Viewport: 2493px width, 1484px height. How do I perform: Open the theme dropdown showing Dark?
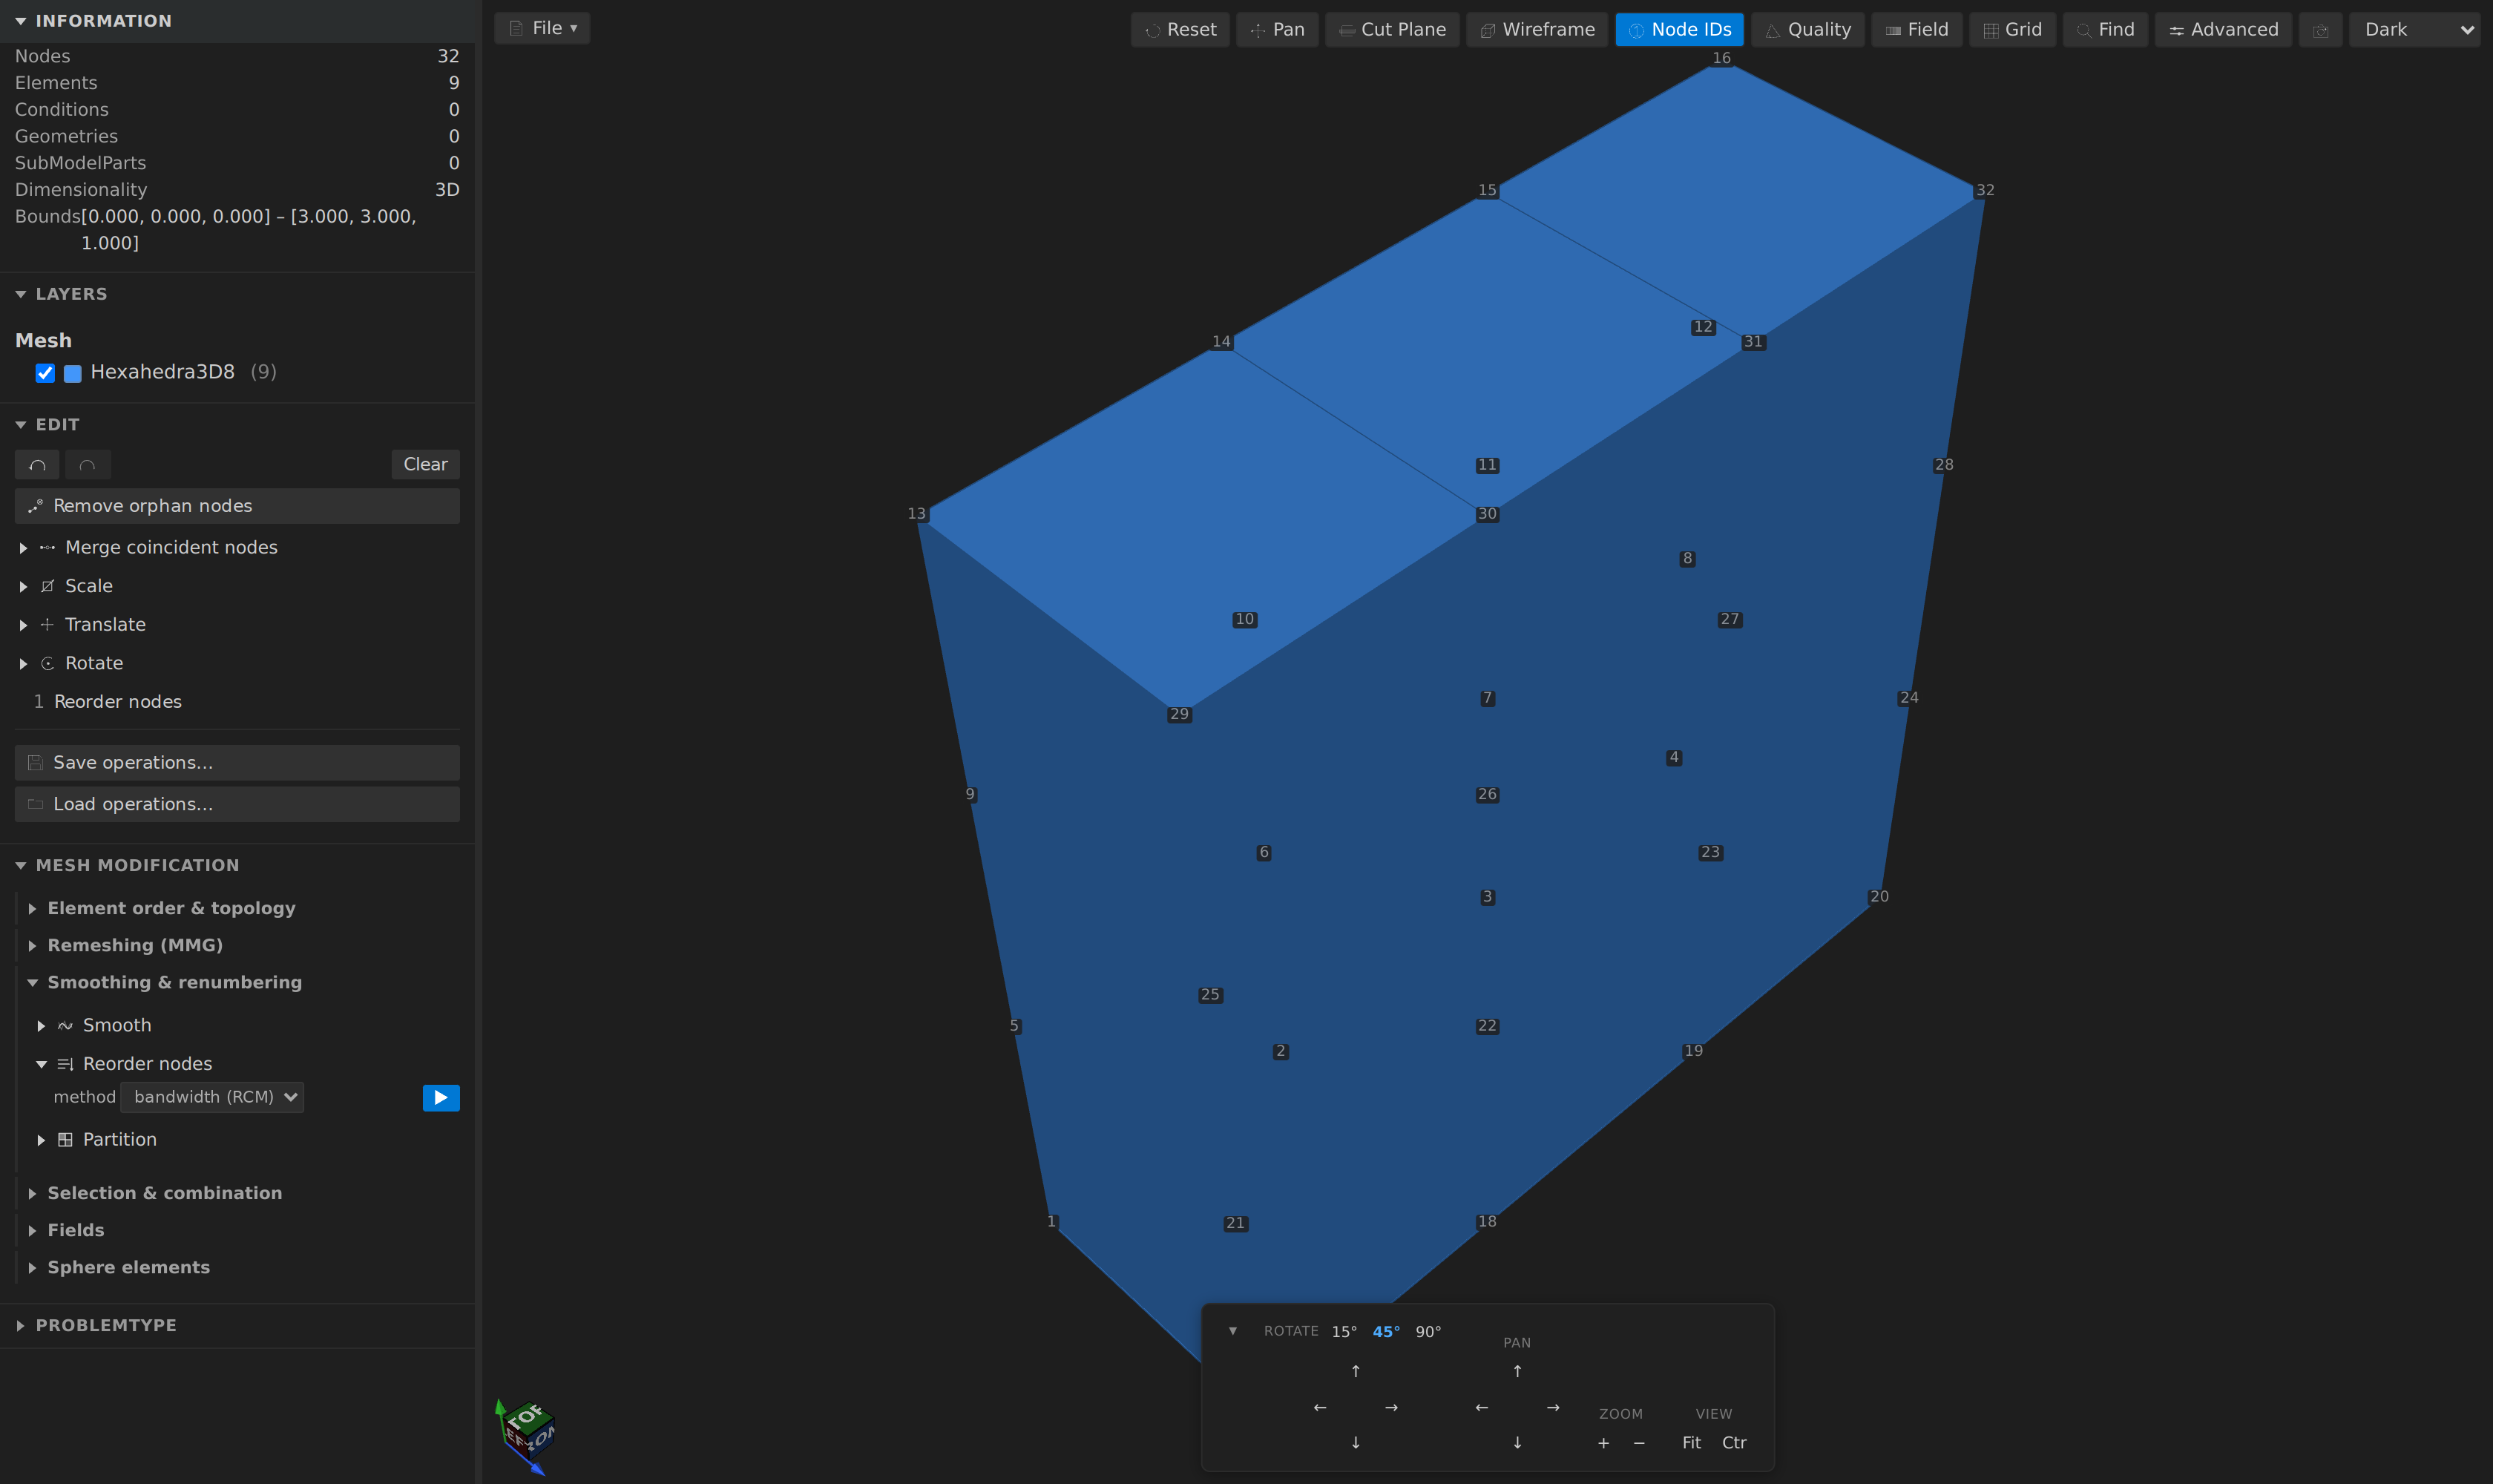click(x=2414, y=30)
